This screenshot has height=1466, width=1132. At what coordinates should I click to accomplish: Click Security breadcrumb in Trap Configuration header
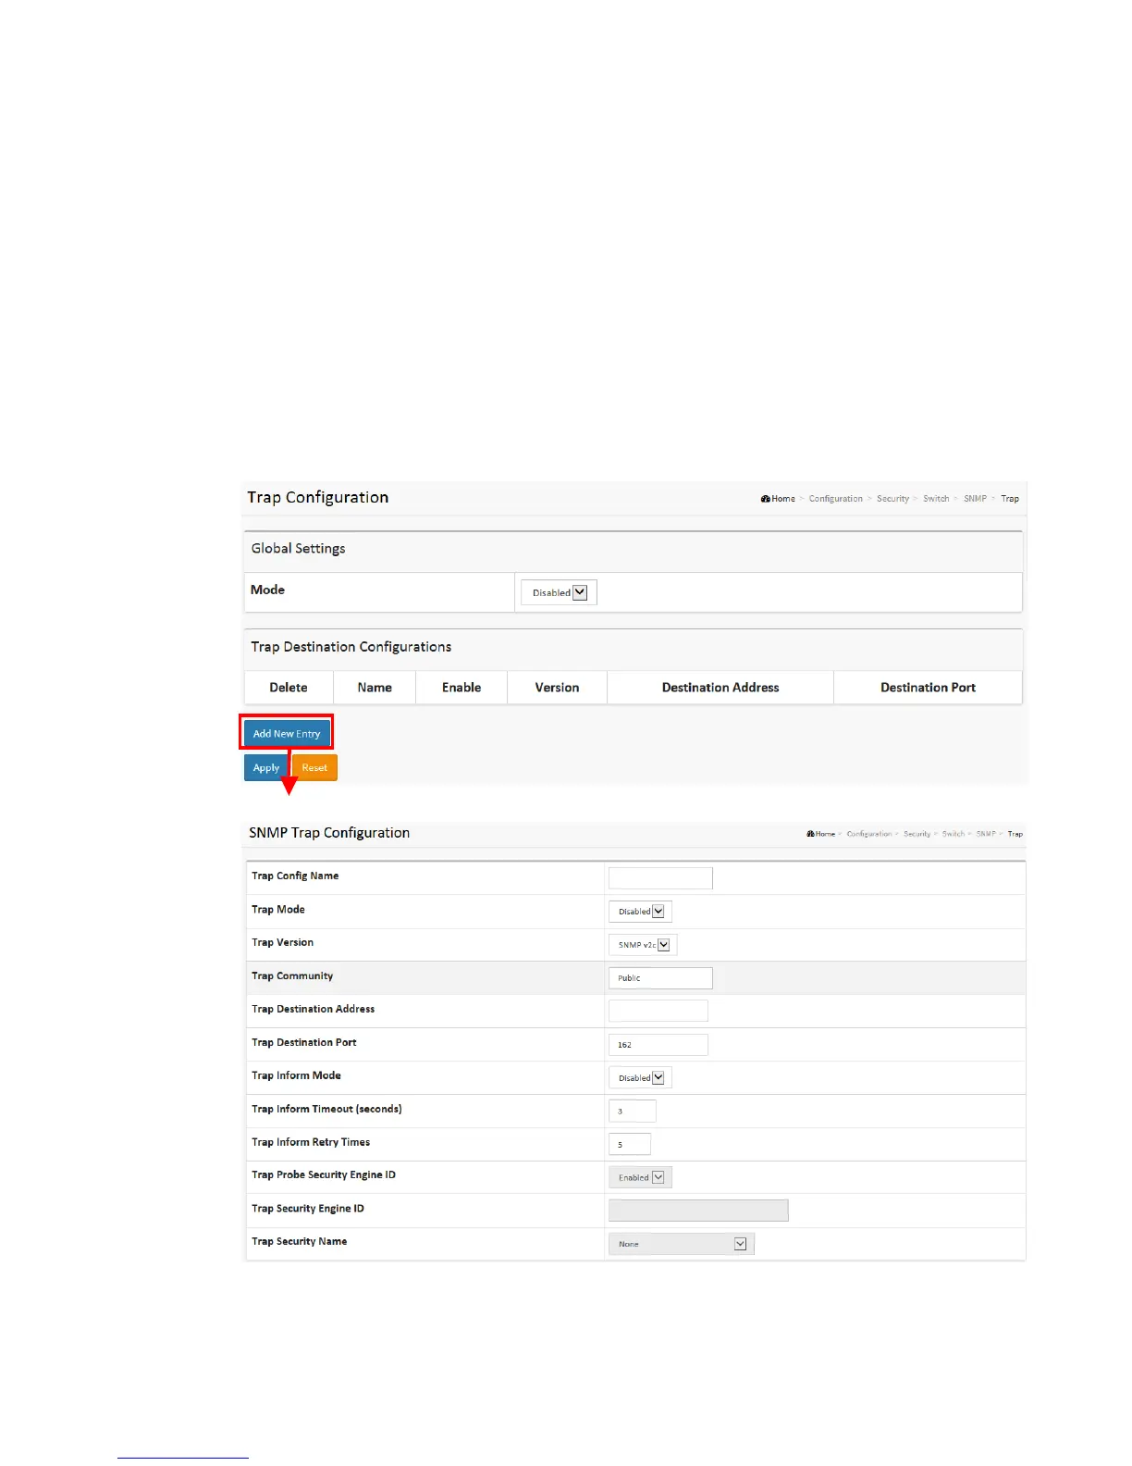point(893,499)
